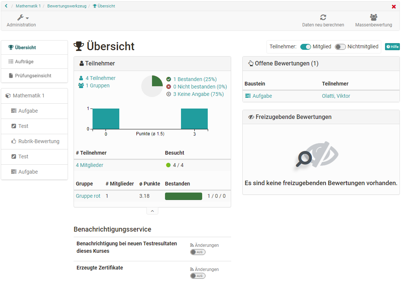Click the green Bestanden progress bar

point(184,196)
